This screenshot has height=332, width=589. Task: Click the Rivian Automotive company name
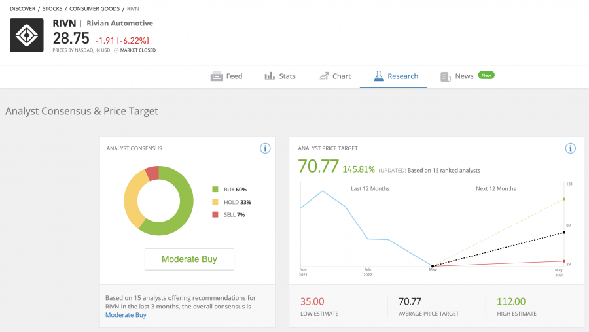(x=120, y=24)
